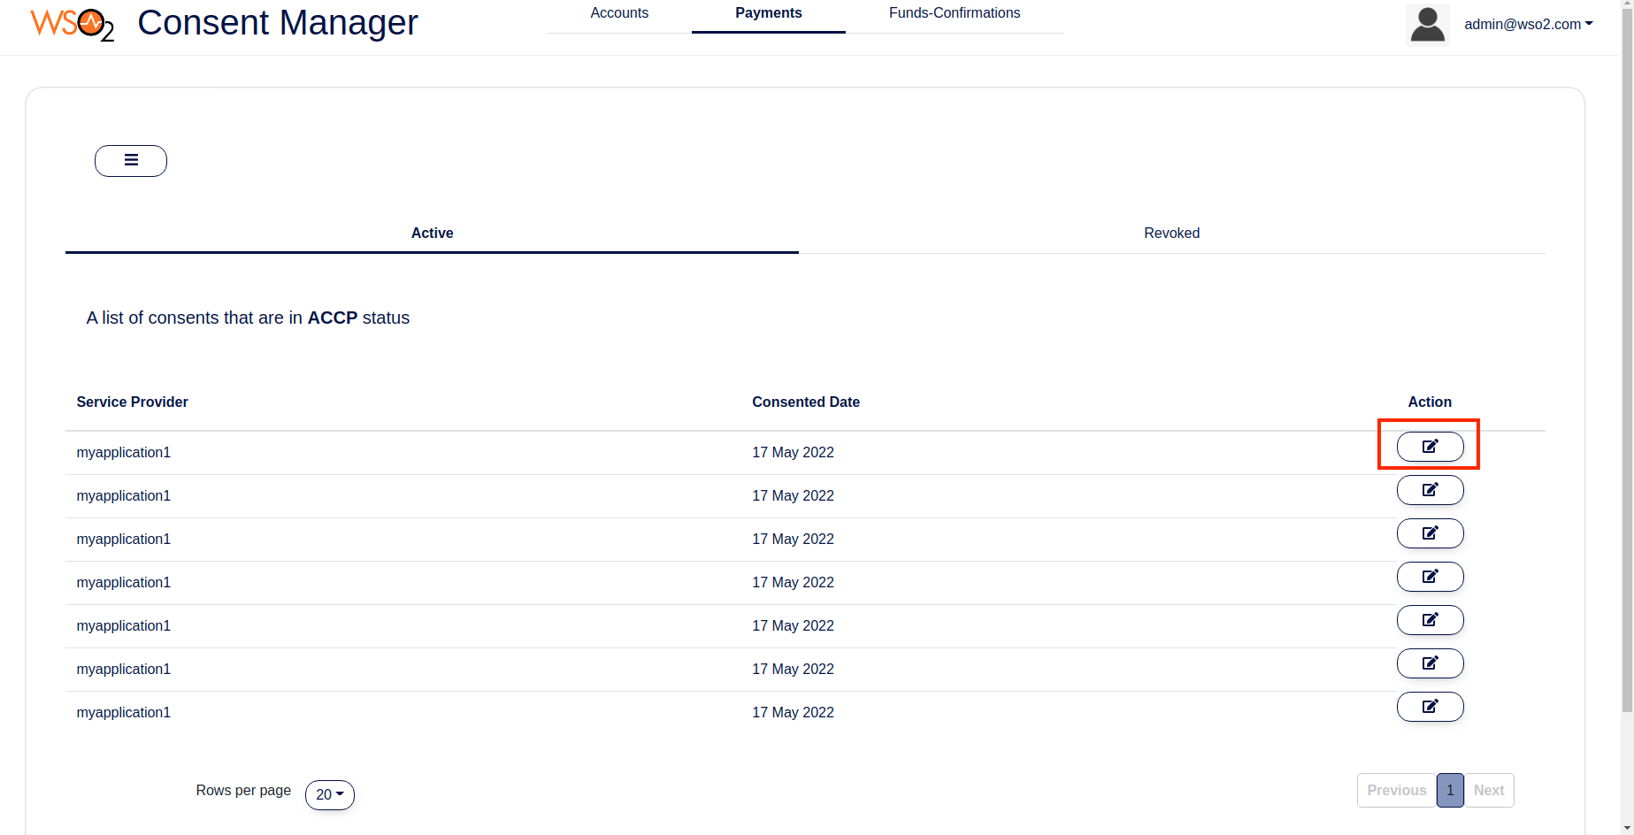Open the edit action for the fifth consent

click(x=1430, y=620)
